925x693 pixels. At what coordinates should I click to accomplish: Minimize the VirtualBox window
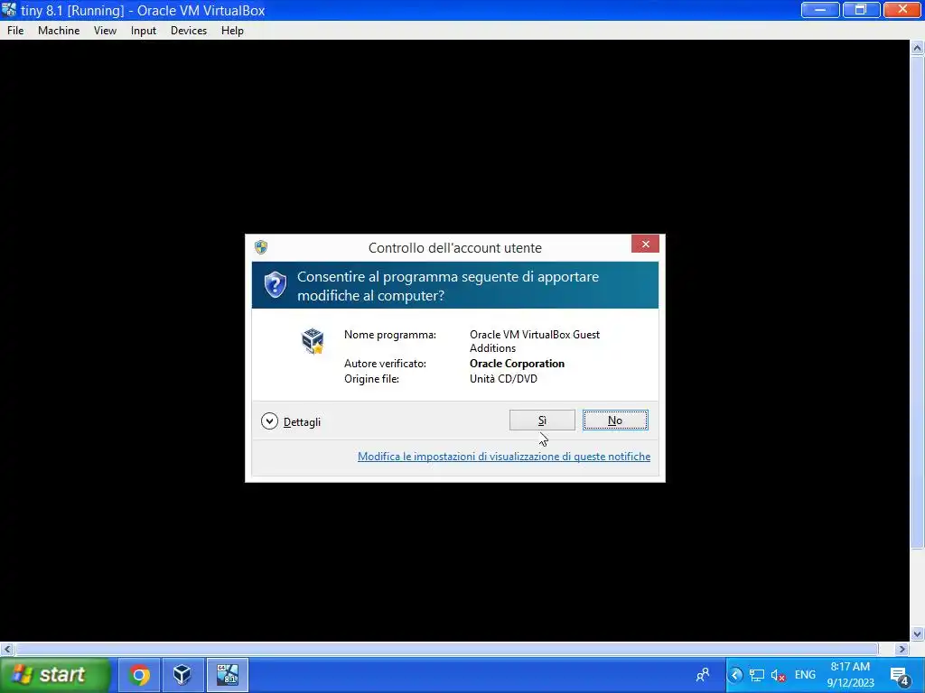820,10
